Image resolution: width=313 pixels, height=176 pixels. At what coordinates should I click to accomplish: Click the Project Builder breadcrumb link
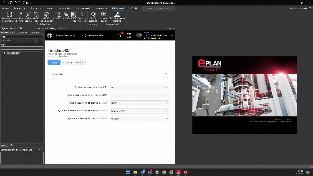(x=63, y=35)
